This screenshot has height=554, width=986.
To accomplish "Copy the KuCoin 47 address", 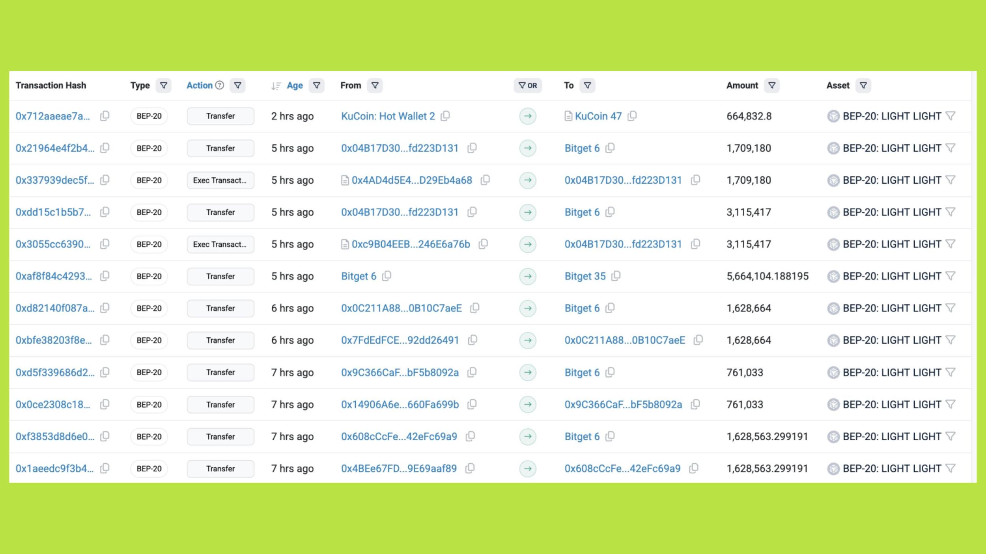I will coord(632,116).
